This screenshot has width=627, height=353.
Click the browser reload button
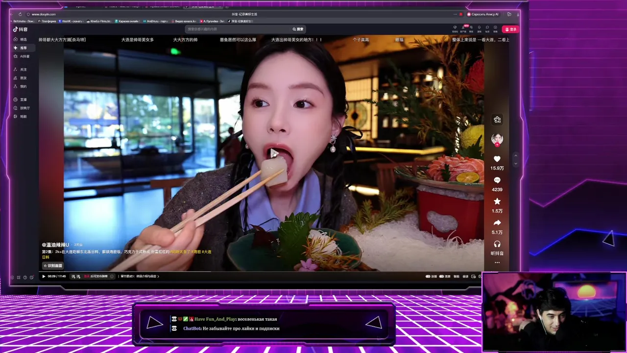[20, 14]
